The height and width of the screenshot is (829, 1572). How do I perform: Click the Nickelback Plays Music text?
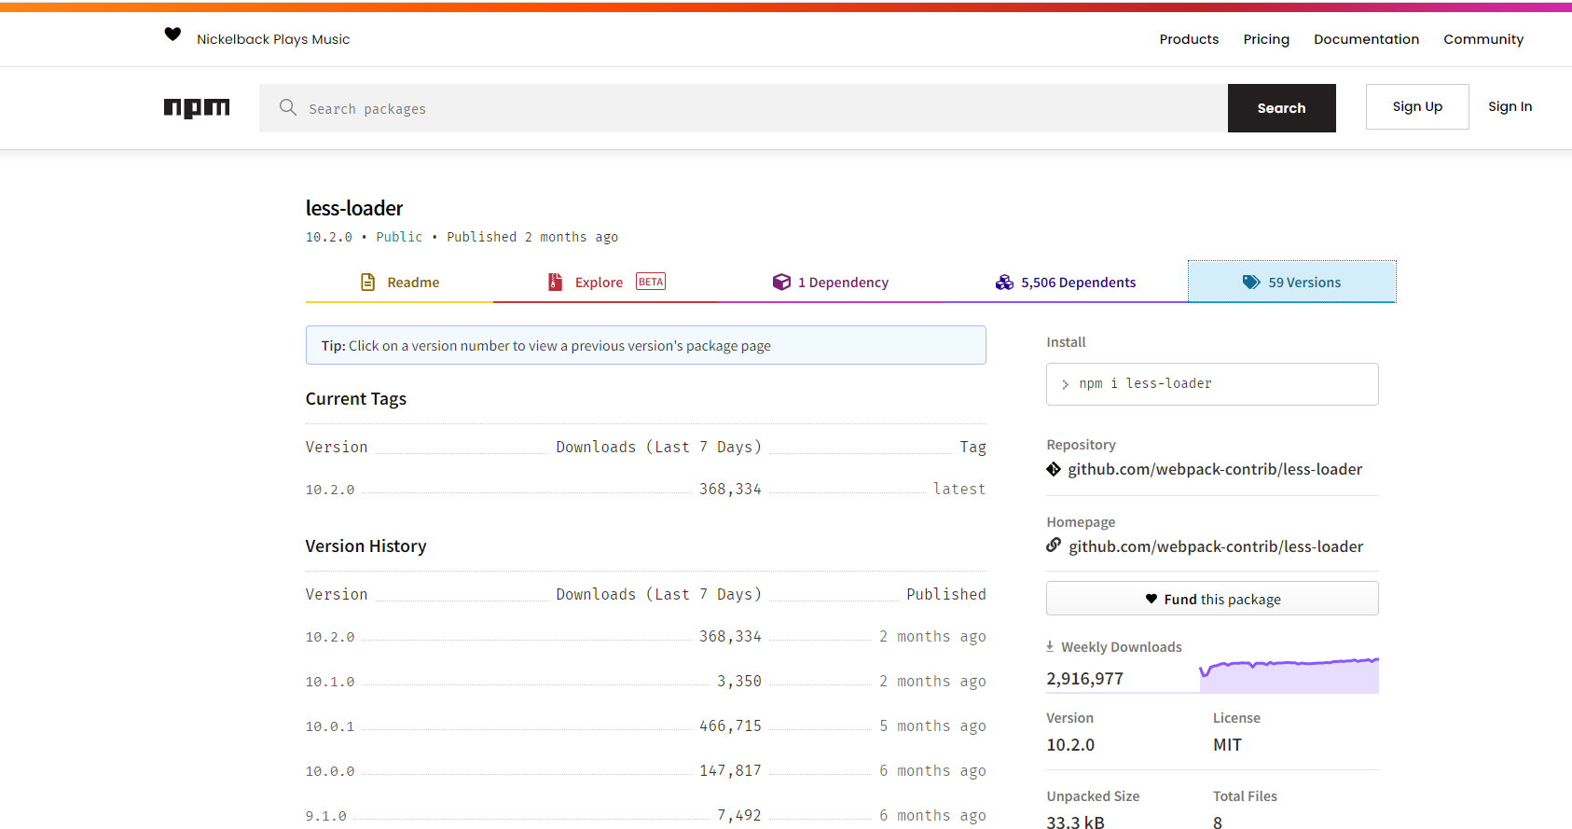(x=273, y=39)
